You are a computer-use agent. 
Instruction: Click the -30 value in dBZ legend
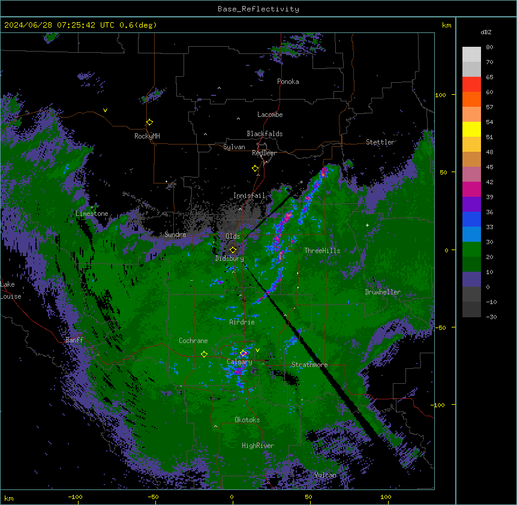491,317
